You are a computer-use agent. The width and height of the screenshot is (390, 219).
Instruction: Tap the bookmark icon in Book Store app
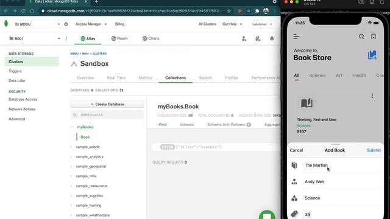point(374,36)
